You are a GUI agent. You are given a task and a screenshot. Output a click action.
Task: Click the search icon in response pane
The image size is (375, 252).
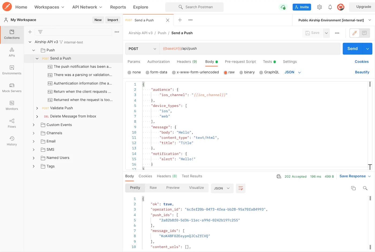tap(365, 188)
